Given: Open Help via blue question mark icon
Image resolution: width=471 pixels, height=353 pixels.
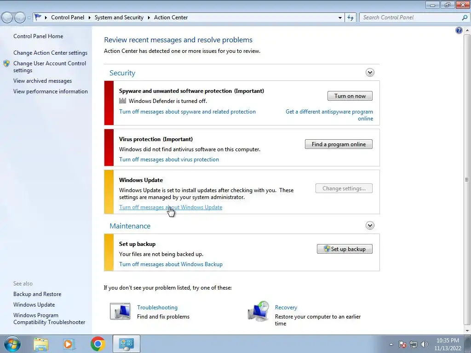Looking at the screenshot, I should [x=459, y=30].
